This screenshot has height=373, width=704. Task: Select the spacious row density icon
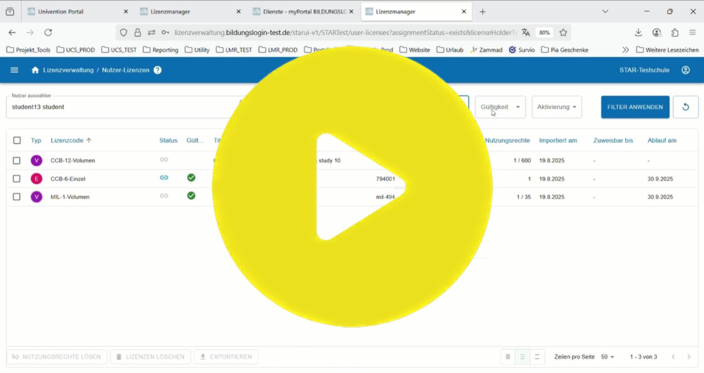537,357
